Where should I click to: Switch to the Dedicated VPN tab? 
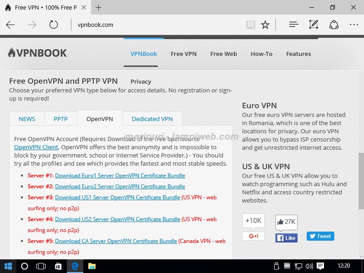152,119
